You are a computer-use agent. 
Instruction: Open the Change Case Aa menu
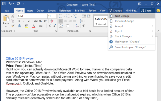pyautogui.click(x=42, y=26)
